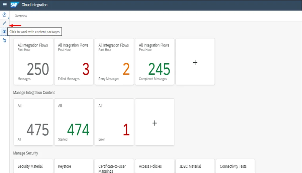
Task: Select the Design pencil icon in sidebar
Action: click(4, 23)
